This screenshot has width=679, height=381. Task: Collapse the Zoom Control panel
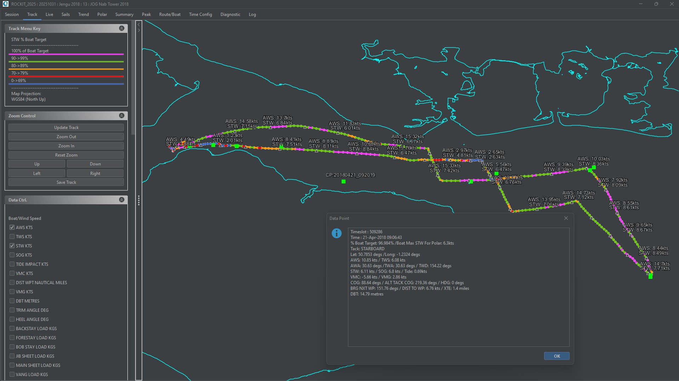coord(121,116)
